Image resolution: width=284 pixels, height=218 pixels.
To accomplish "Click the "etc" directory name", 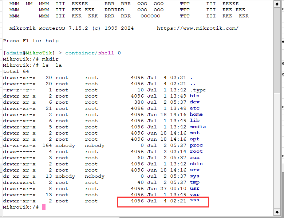I will tap(194, 108).
